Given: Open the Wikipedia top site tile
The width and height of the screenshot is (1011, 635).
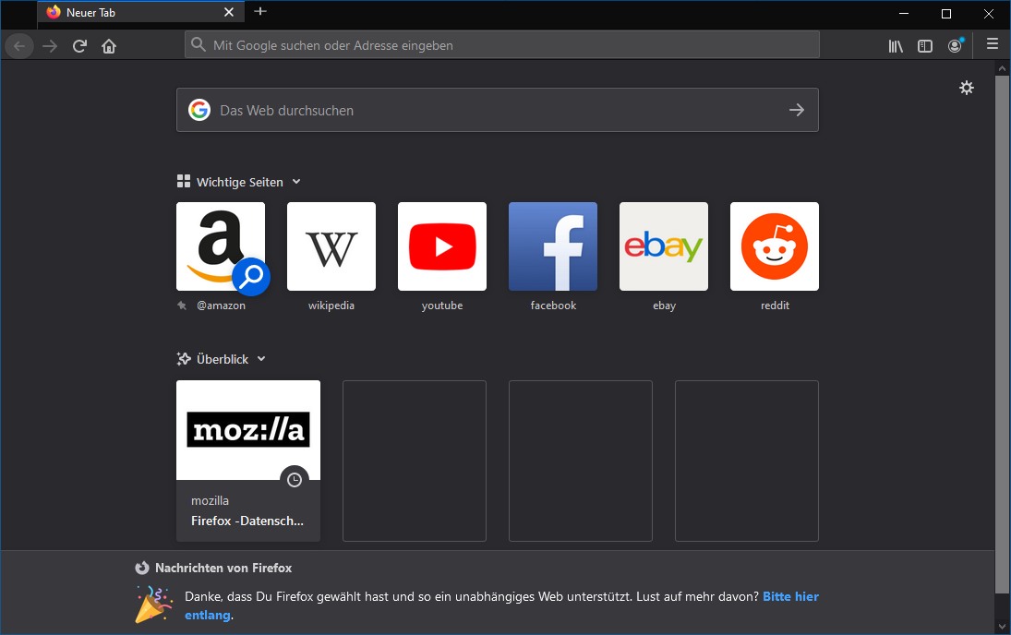Looking at the screenshot, I should (331, 246).
